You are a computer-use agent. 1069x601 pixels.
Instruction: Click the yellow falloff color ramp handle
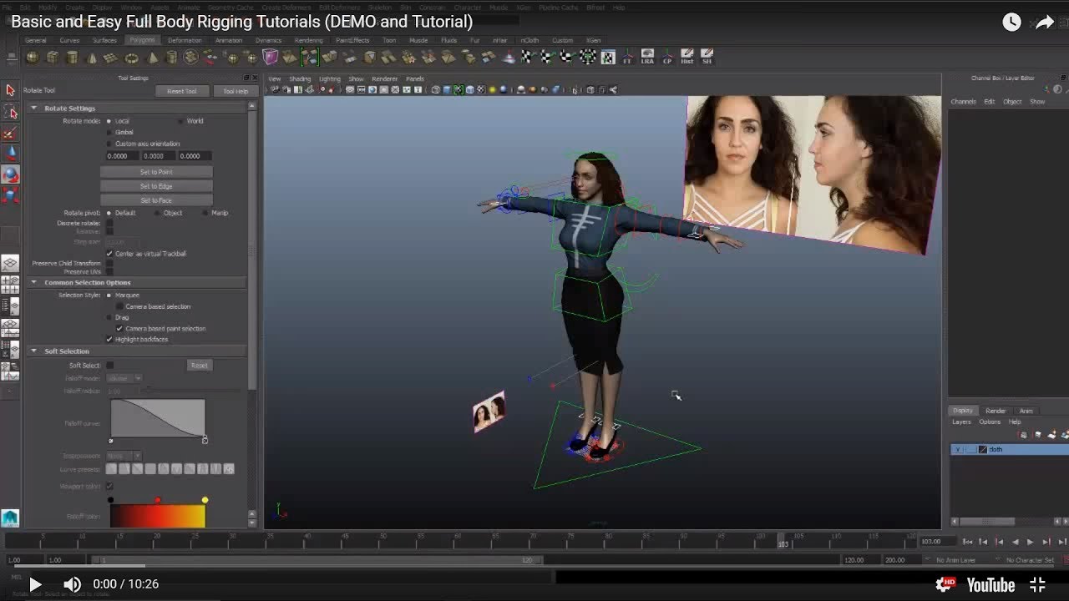pyautogui.click(x=205, y=500)
